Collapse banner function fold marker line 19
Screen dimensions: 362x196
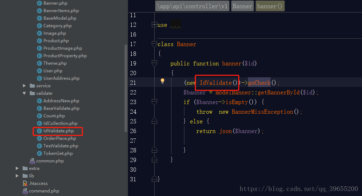pos(154,63)
